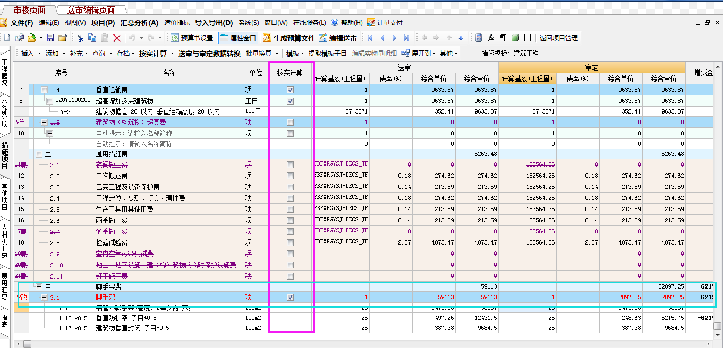
Task: Toggle the 属性窗口 button
Action: 238,38
